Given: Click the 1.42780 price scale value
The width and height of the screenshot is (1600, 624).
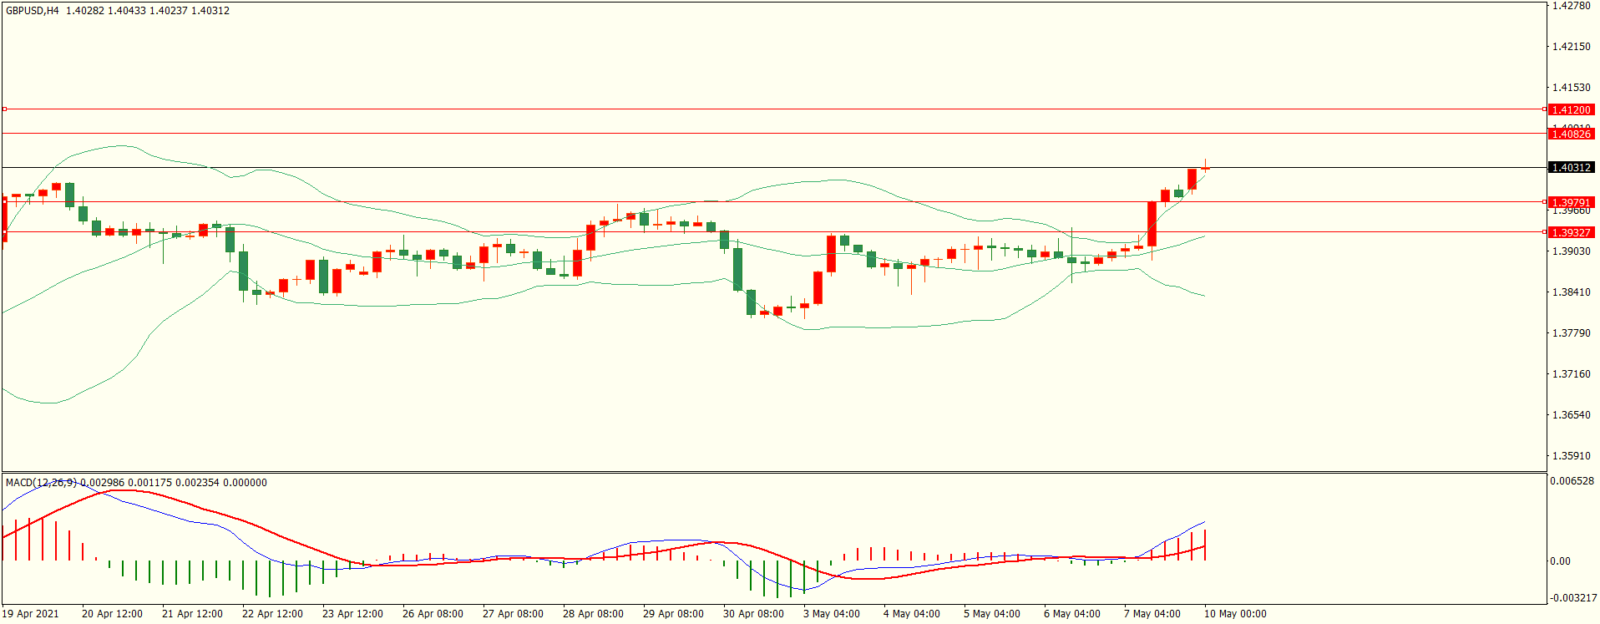Looking at the screenshot, I should coord(1571,6).
